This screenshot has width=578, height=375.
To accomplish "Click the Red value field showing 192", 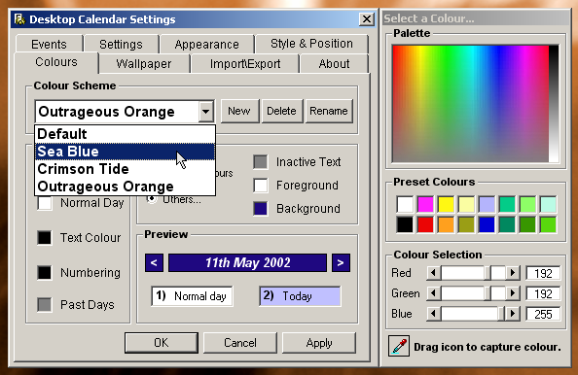I will tap(543, 273).
